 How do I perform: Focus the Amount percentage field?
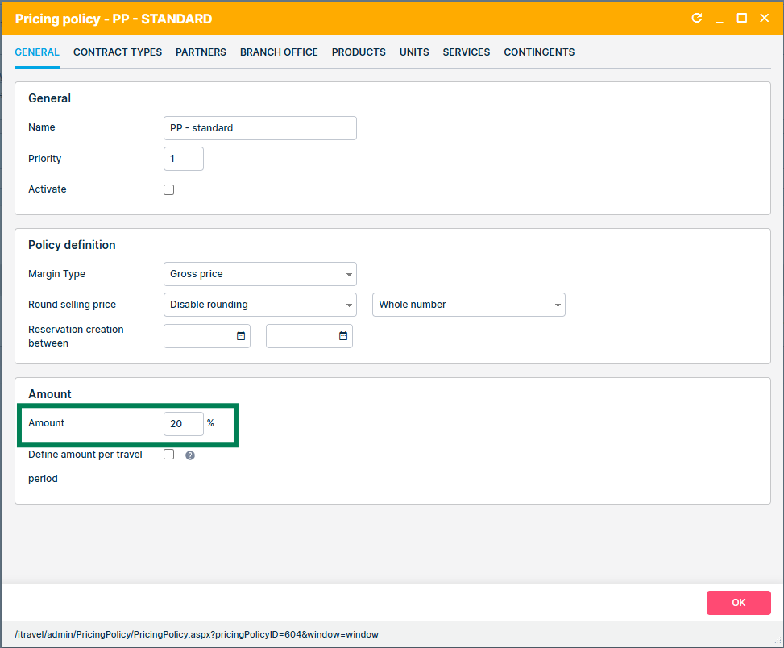point(183,424)
